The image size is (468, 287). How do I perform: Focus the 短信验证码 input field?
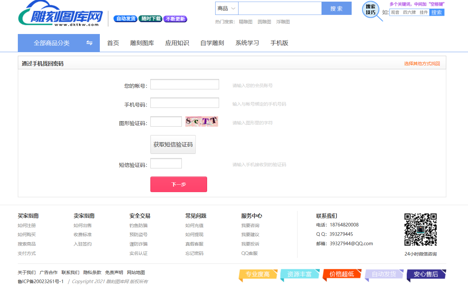[x=166, y=163]
